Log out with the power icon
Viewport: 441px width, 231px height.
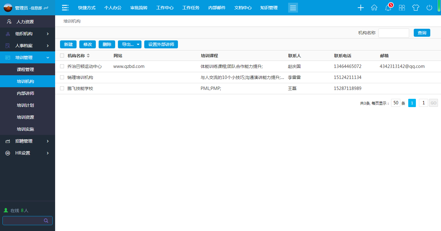tap(429, 8)
